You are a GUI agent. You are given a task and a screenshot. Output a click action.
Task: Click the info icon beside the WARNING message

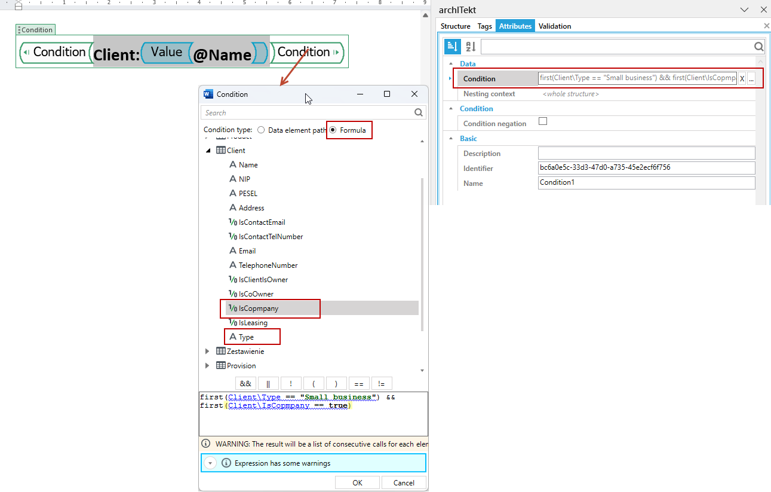coord(206,444)
